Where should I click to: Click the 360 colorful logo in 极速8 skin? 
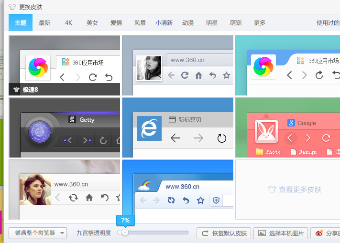(38, 67)
